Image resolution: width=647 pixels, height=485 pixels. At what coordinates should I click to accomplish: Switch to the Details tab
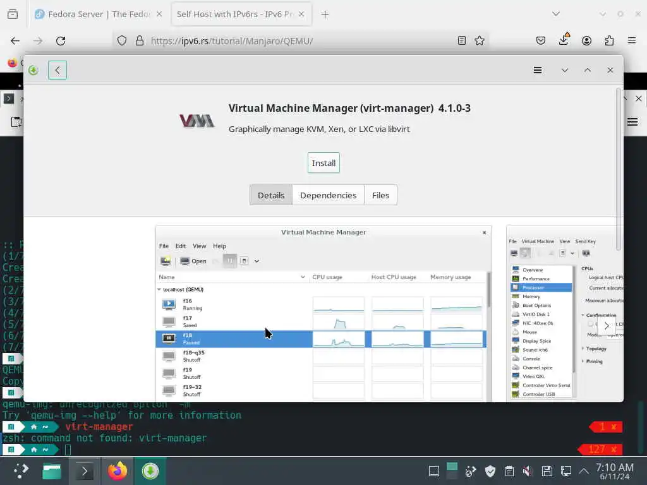point(270,195)
